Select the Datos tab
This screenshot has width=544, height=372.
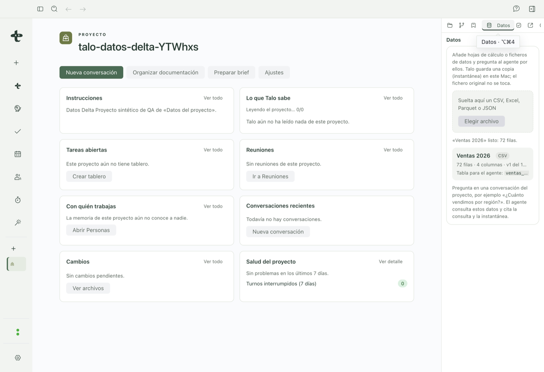click(x=498, y=25)
